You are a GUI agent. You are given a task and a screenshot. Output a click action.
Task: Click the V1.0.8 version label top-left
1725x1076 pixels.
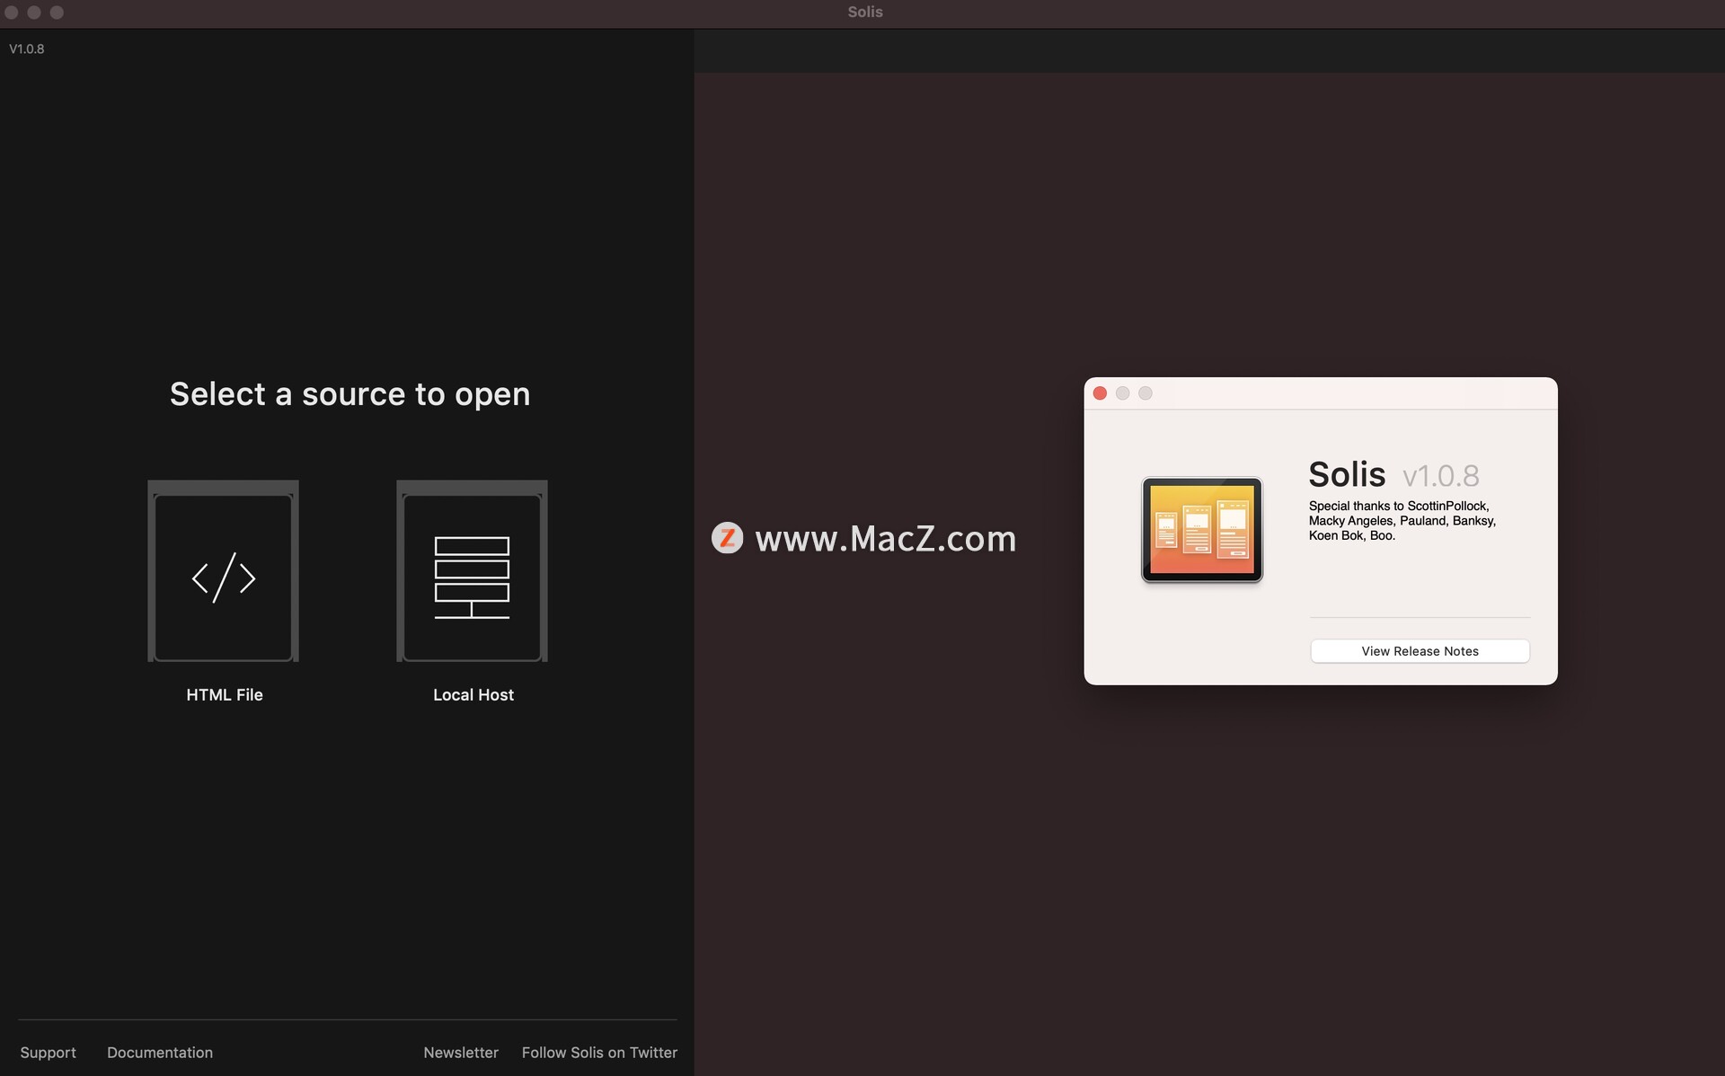pos(27,49)
